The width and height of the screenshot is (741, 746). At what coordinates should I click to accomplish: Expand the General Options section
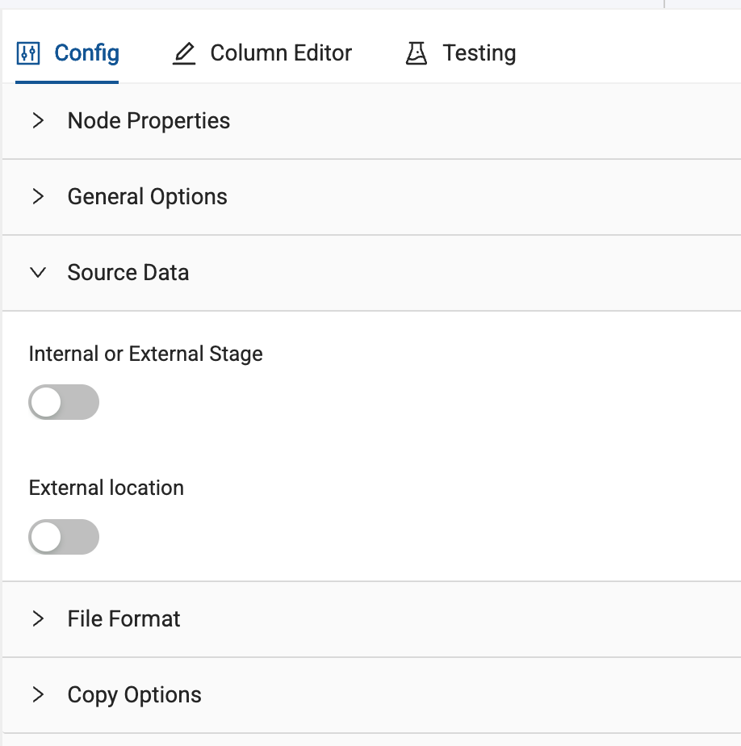point(147,197)
